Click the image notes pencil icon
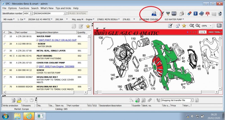This screenshot has height=120, width=225. click(x=170, y=26)
